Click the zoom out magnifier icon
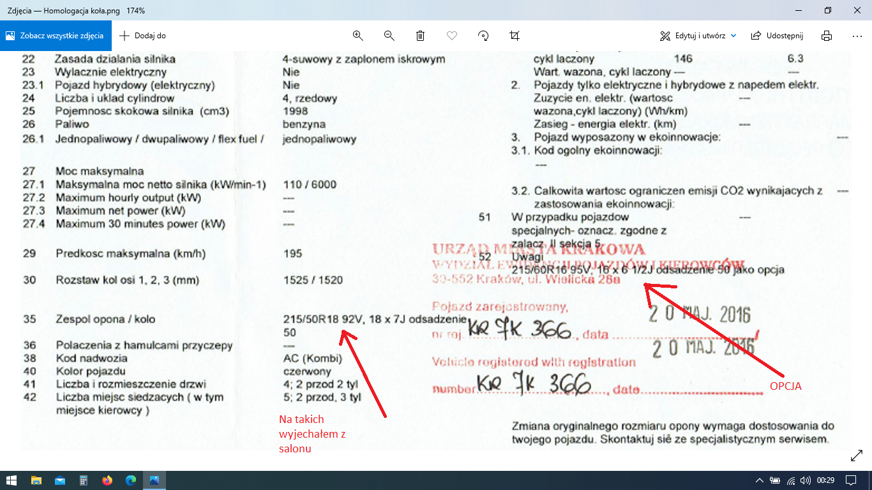872x490 pixels. [389, 36]
